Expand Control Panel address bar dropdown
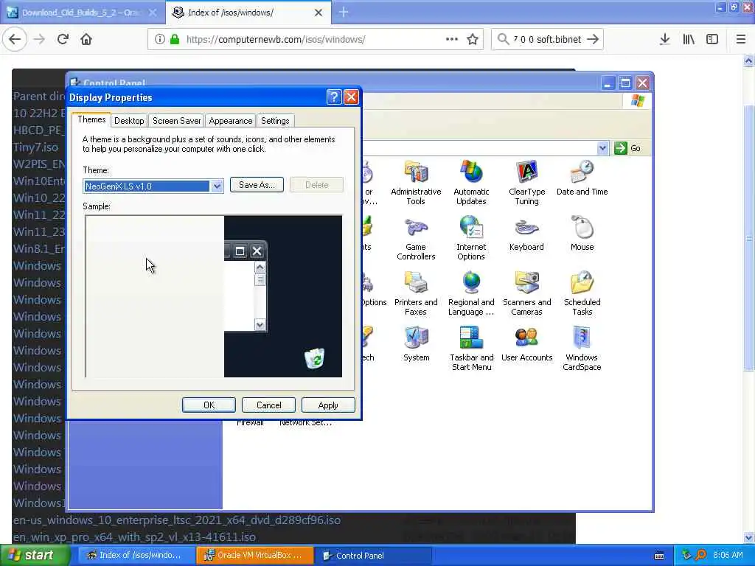The width and height of the screenshot is (755, 566). click(x=602, y=148)
